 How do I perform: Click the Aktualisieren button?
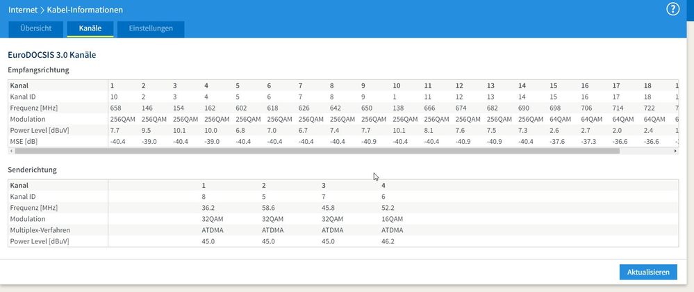(648, 272)
